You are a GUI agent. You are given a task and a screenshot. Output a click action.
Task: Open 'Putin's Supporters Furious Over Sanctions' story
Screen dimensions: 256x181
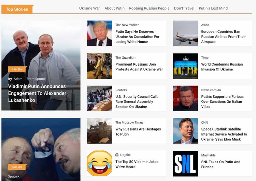click(x=222, y=102)
